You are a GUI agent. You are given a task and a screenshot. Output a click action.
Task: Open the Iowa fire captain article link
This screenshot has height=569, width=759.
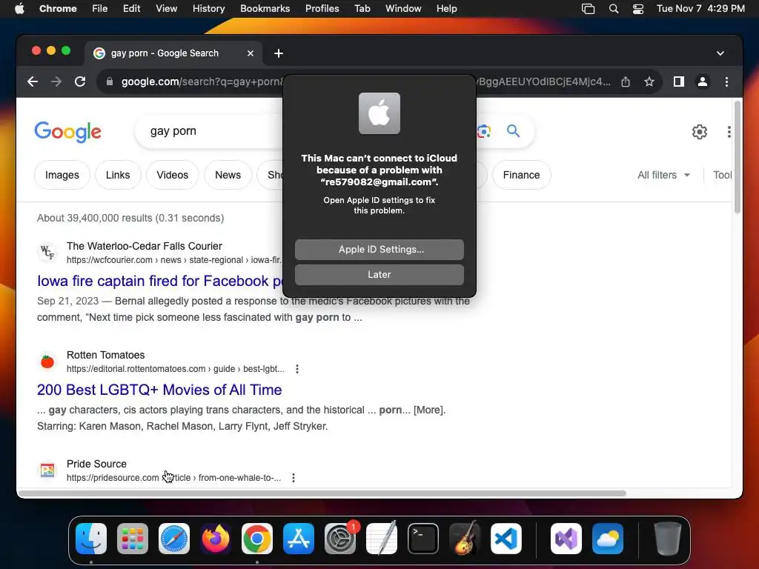tap(160, 281)
